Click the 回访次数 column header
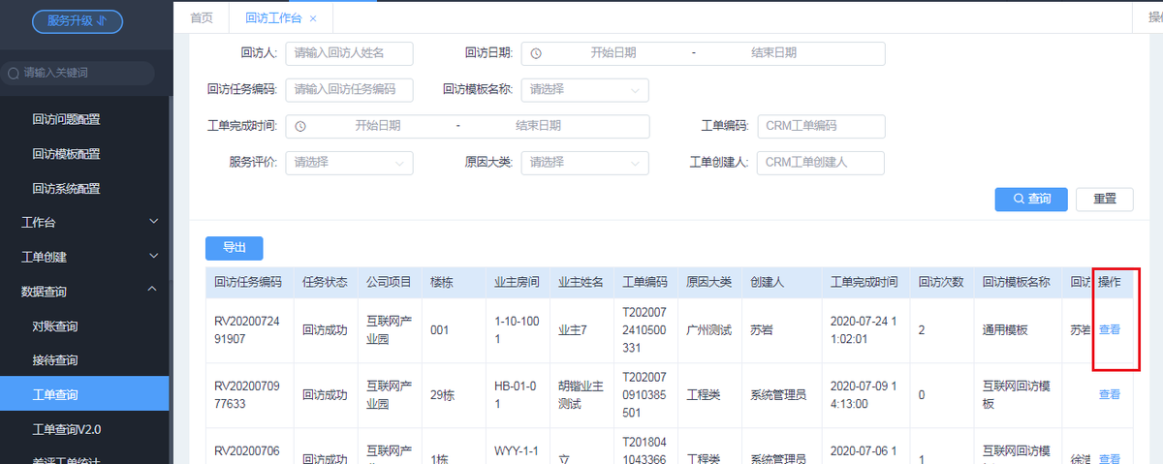The image size is (1163, 464). (x=941, y=283)
